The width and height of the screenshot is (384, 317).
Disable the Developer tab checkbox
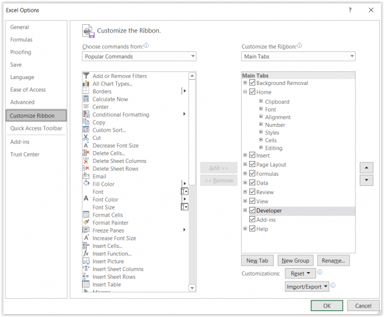[252, 210]
